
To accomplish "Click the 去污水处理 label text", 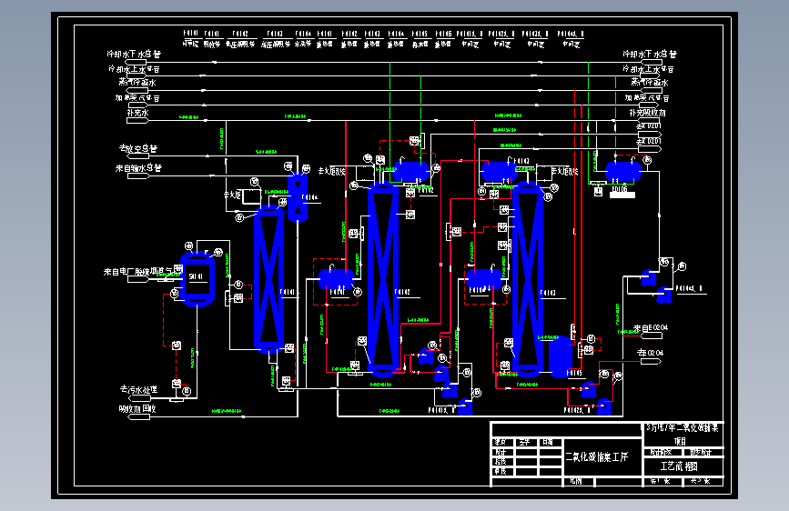I will click(138, 389).
